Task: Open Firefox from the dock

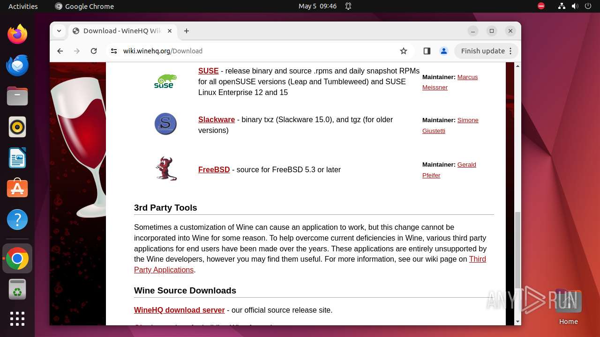Action: click(17, 34)
